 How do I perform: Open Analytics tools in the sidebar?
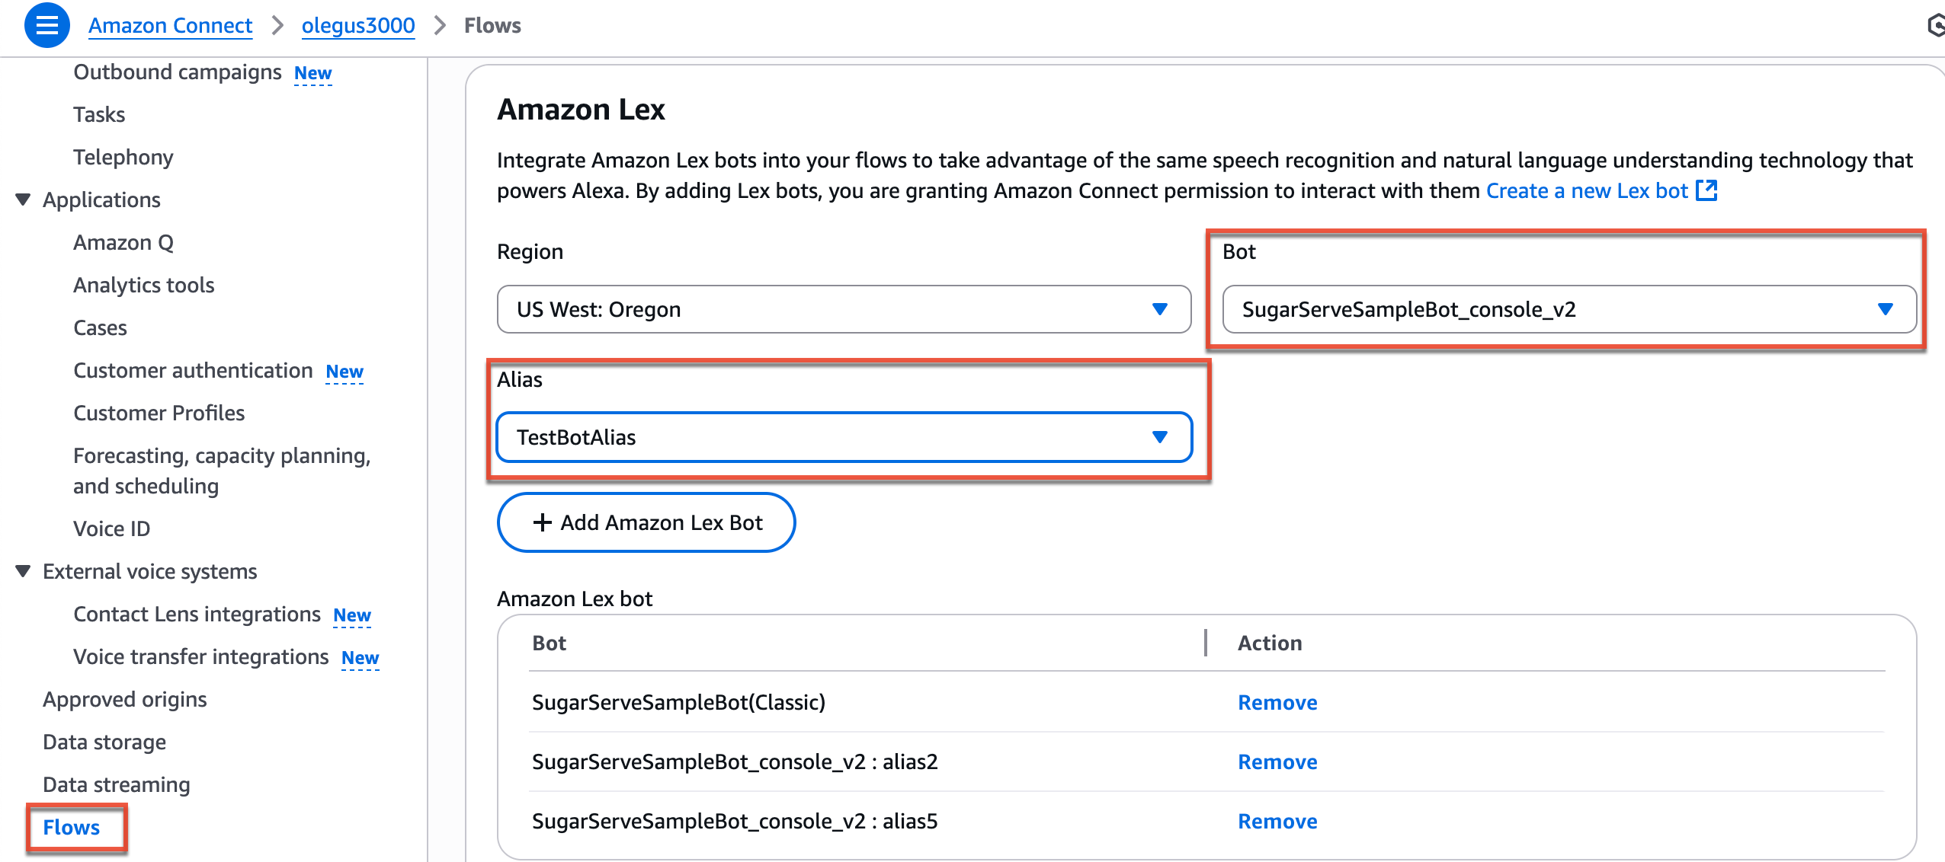pyautogui.click(x=144, y=285)
